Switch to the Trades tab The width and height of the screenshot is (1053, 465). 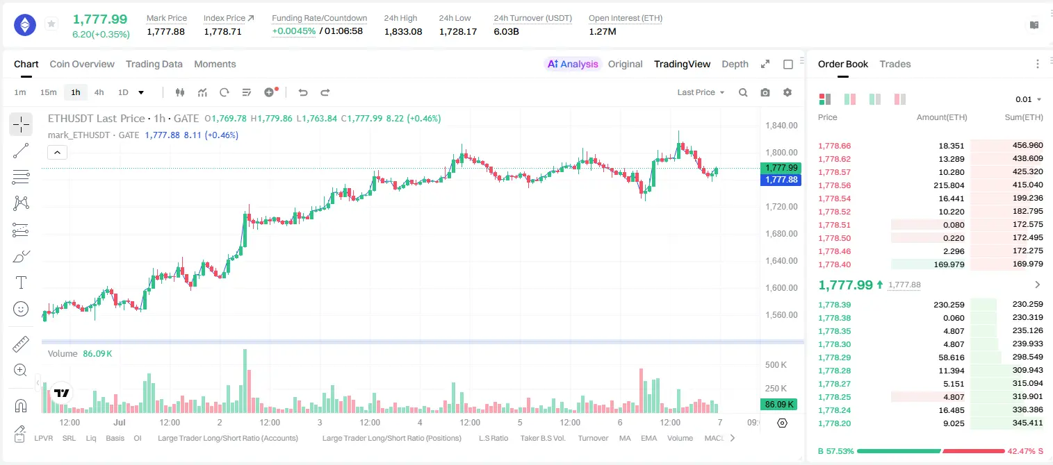click(895, 64)
